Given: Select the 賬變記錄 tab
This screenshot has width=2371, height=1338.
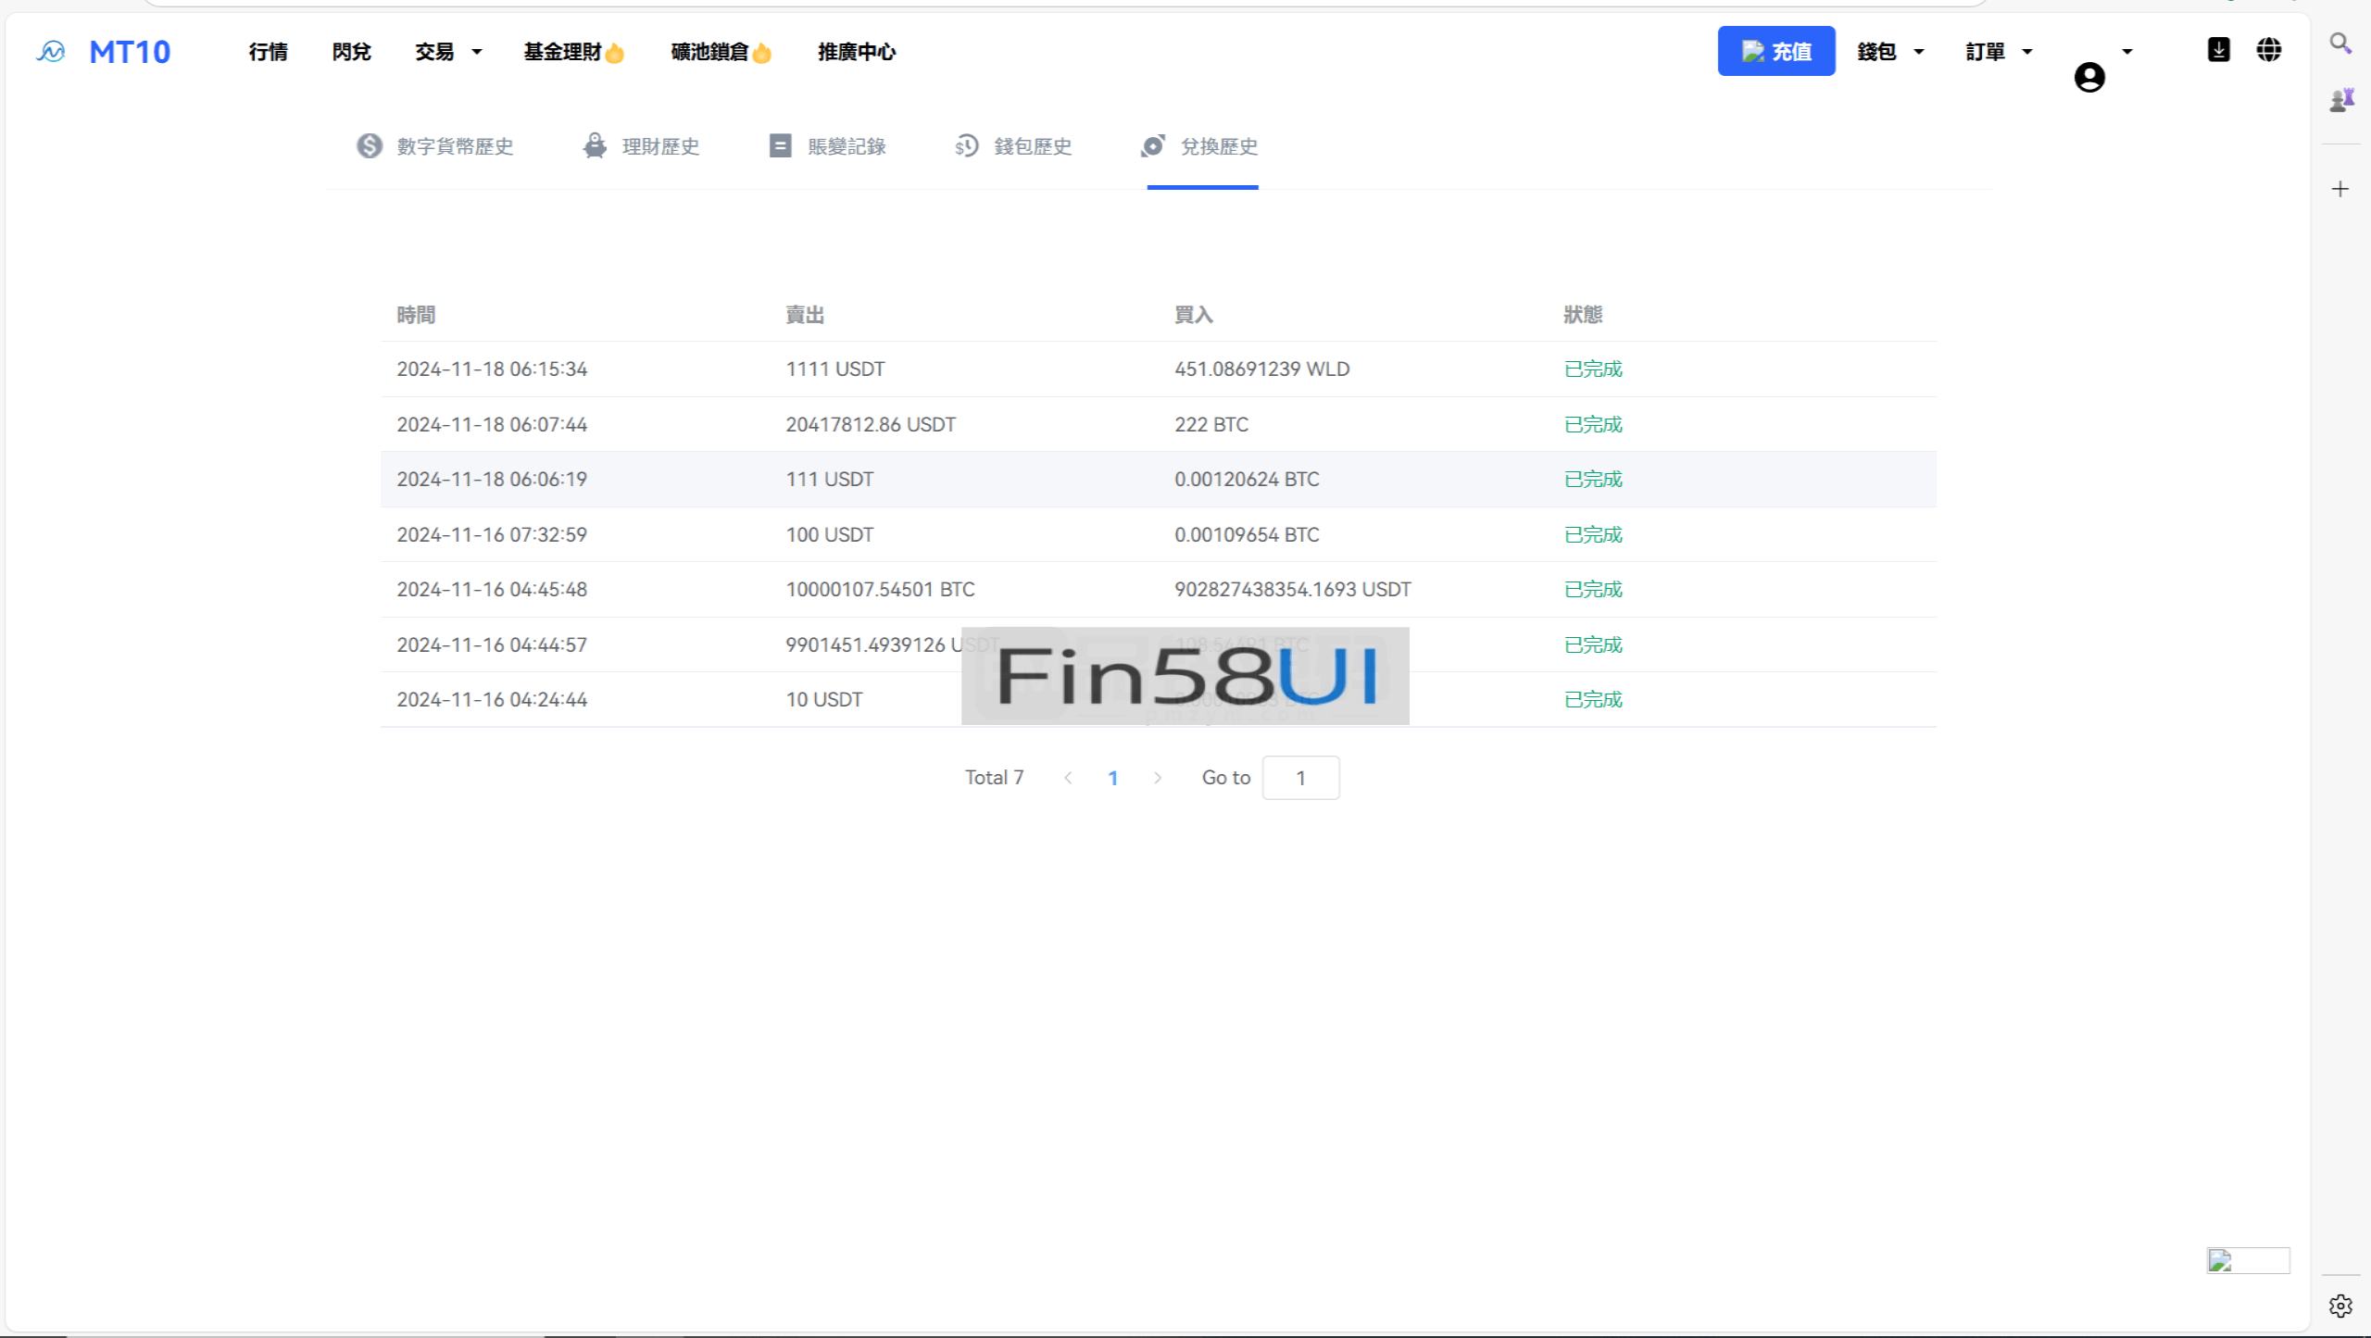Looking at the screenshot, I should (827, 146).
